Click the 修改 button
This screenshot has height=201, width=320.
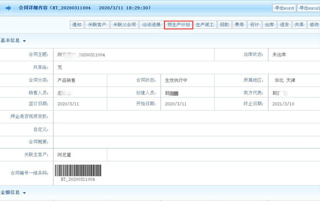tap(314, 25)
